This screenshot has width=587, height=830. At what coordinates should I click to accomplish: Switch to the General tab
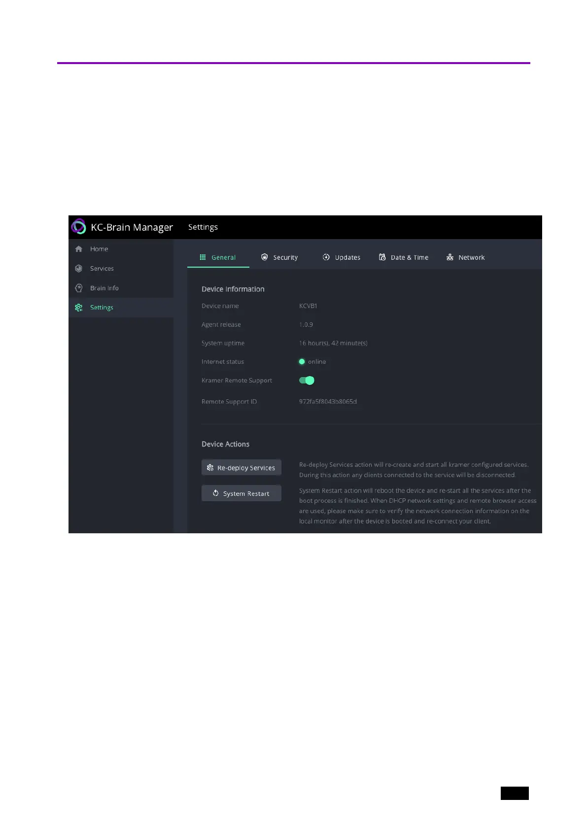[218, 257]
